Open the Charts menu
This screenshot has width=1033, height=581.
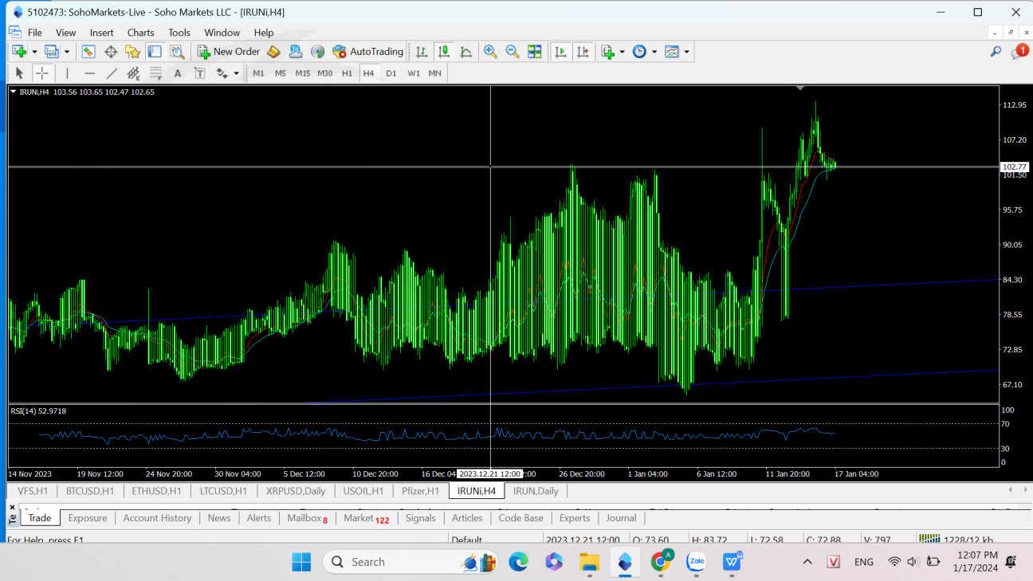[140, 33]
